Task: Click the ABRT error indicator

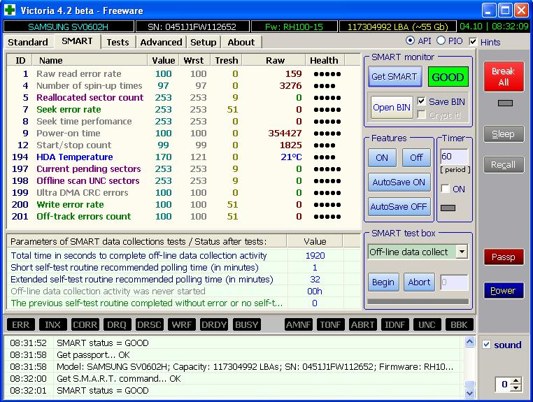Action: [363, 325]
